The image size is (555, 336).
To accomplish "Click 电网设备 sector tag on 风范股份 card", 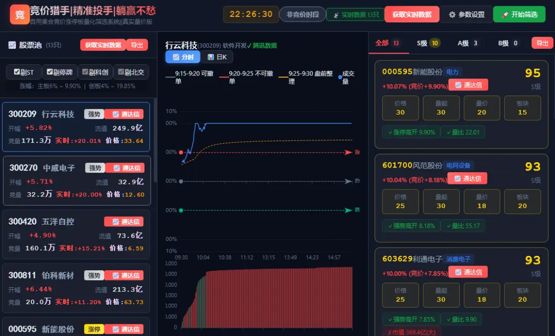I will point(458,165).
